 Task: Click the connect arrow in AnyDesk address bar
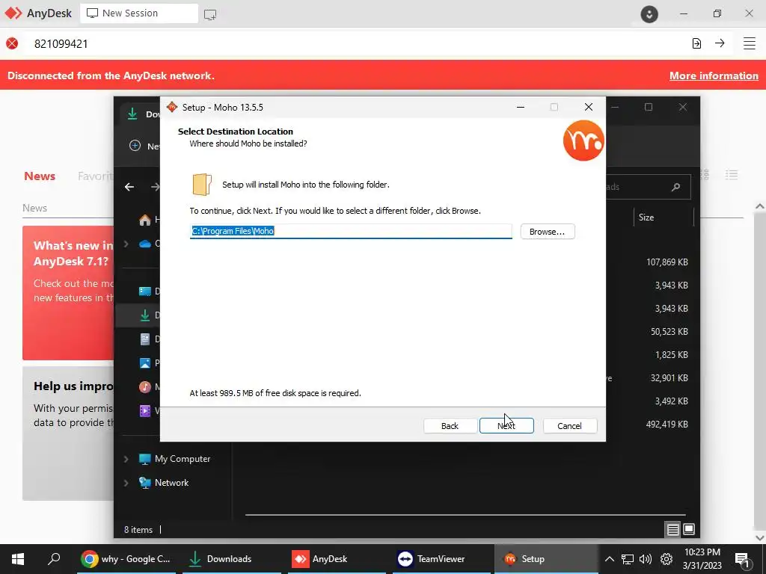720,43
